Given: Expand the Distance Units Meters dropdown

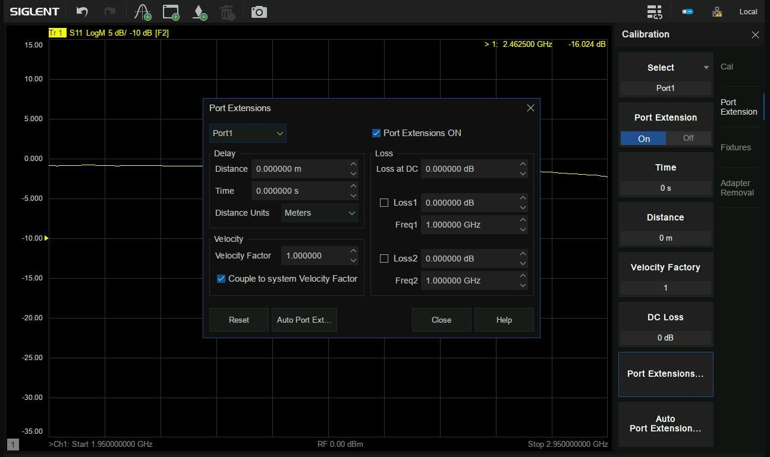Looking at the screenshot, I should tap(319, 213).
